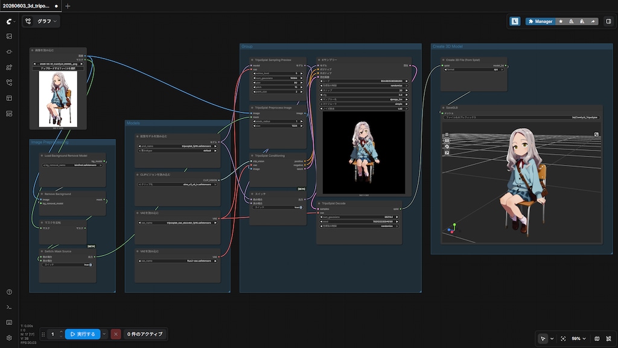Toggle スイッチ true in Switch Mask Source node
The height and width of the screenshot is (348, 618).
[x=68, y=265]
